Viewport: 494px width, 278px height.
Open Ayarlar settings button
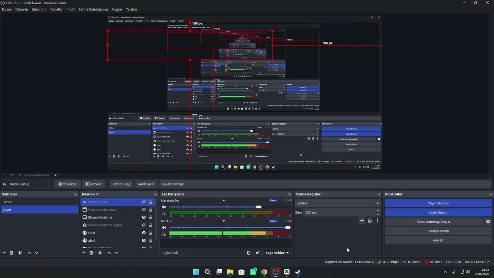point(438,240)
